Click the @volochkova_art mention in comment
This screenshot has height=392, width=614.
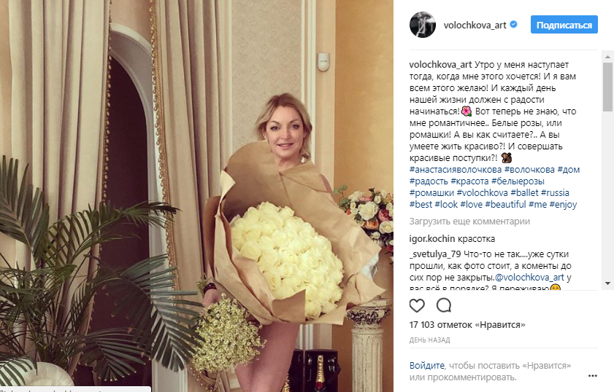[x=529, y=278]
